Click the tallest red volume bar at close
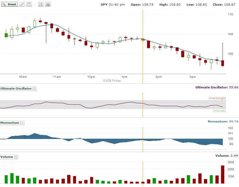Viewport: 239px width, 187px height. pos(223,175)
